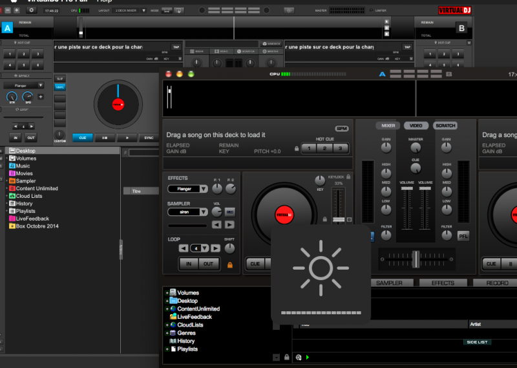This screenshot has height=368, width=517.
Task: Toggle VINYL mode on deck A
Action: click(x=60, y=87)
